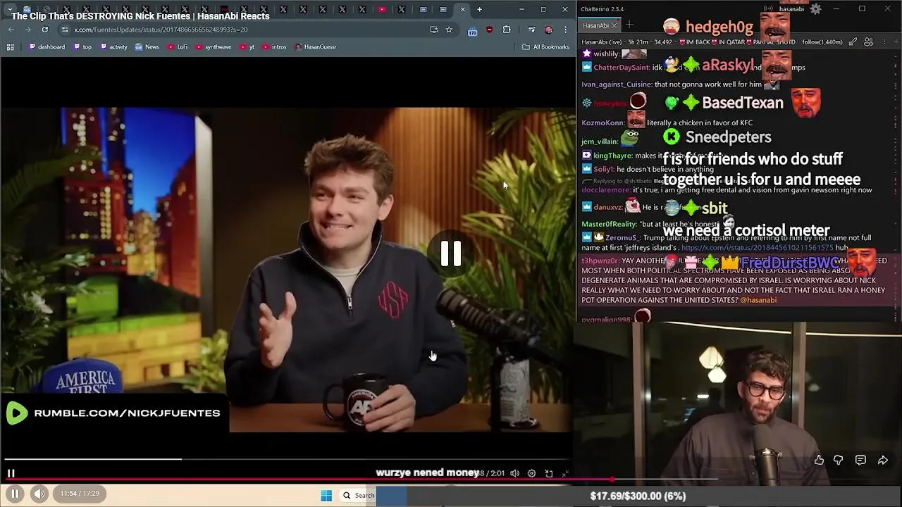Click the @hasanabi mention in chat

[758, 300]
